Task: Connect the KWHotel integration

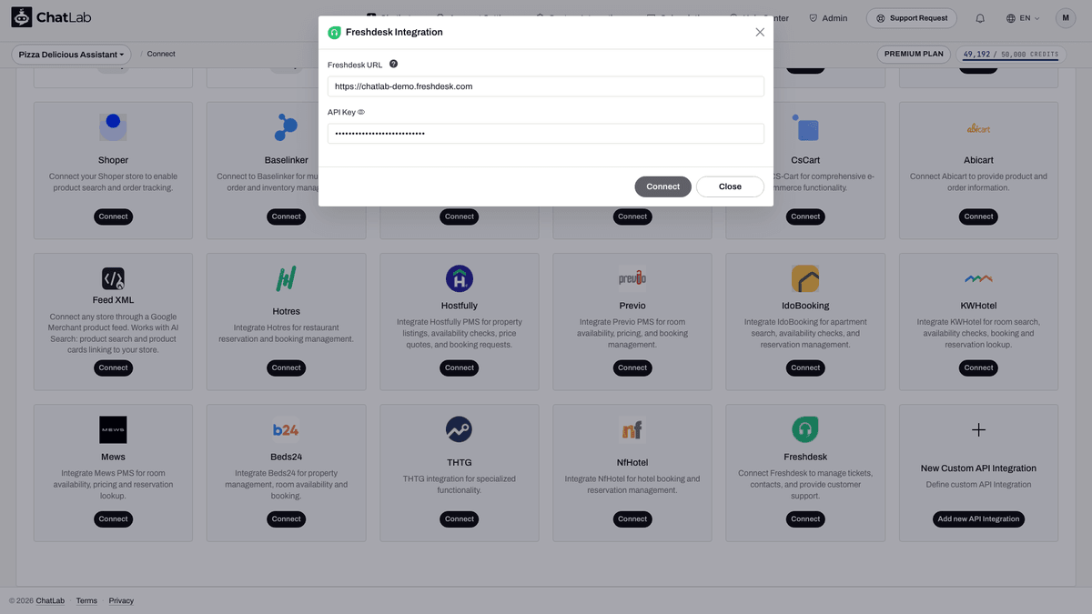Action: [x=978, y=367]
